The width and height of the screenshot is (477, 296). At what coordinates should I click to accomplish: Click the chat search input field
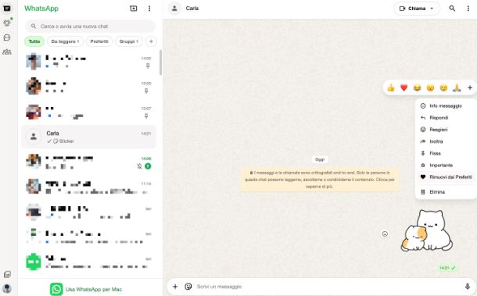(90, 27)
